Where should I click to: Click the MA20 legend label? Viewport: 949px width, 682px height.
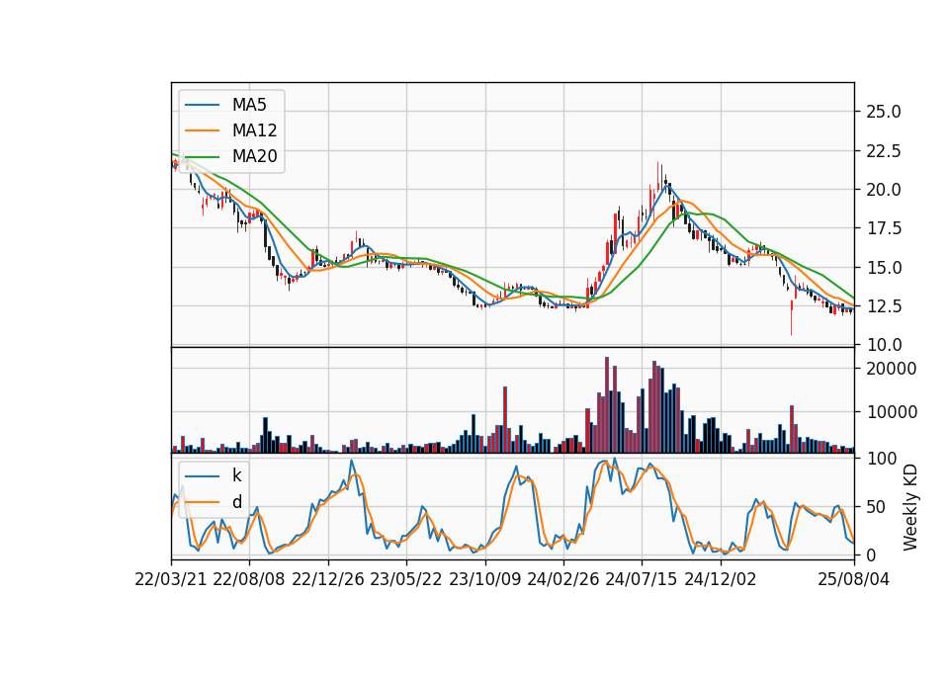tap(254, 156)
